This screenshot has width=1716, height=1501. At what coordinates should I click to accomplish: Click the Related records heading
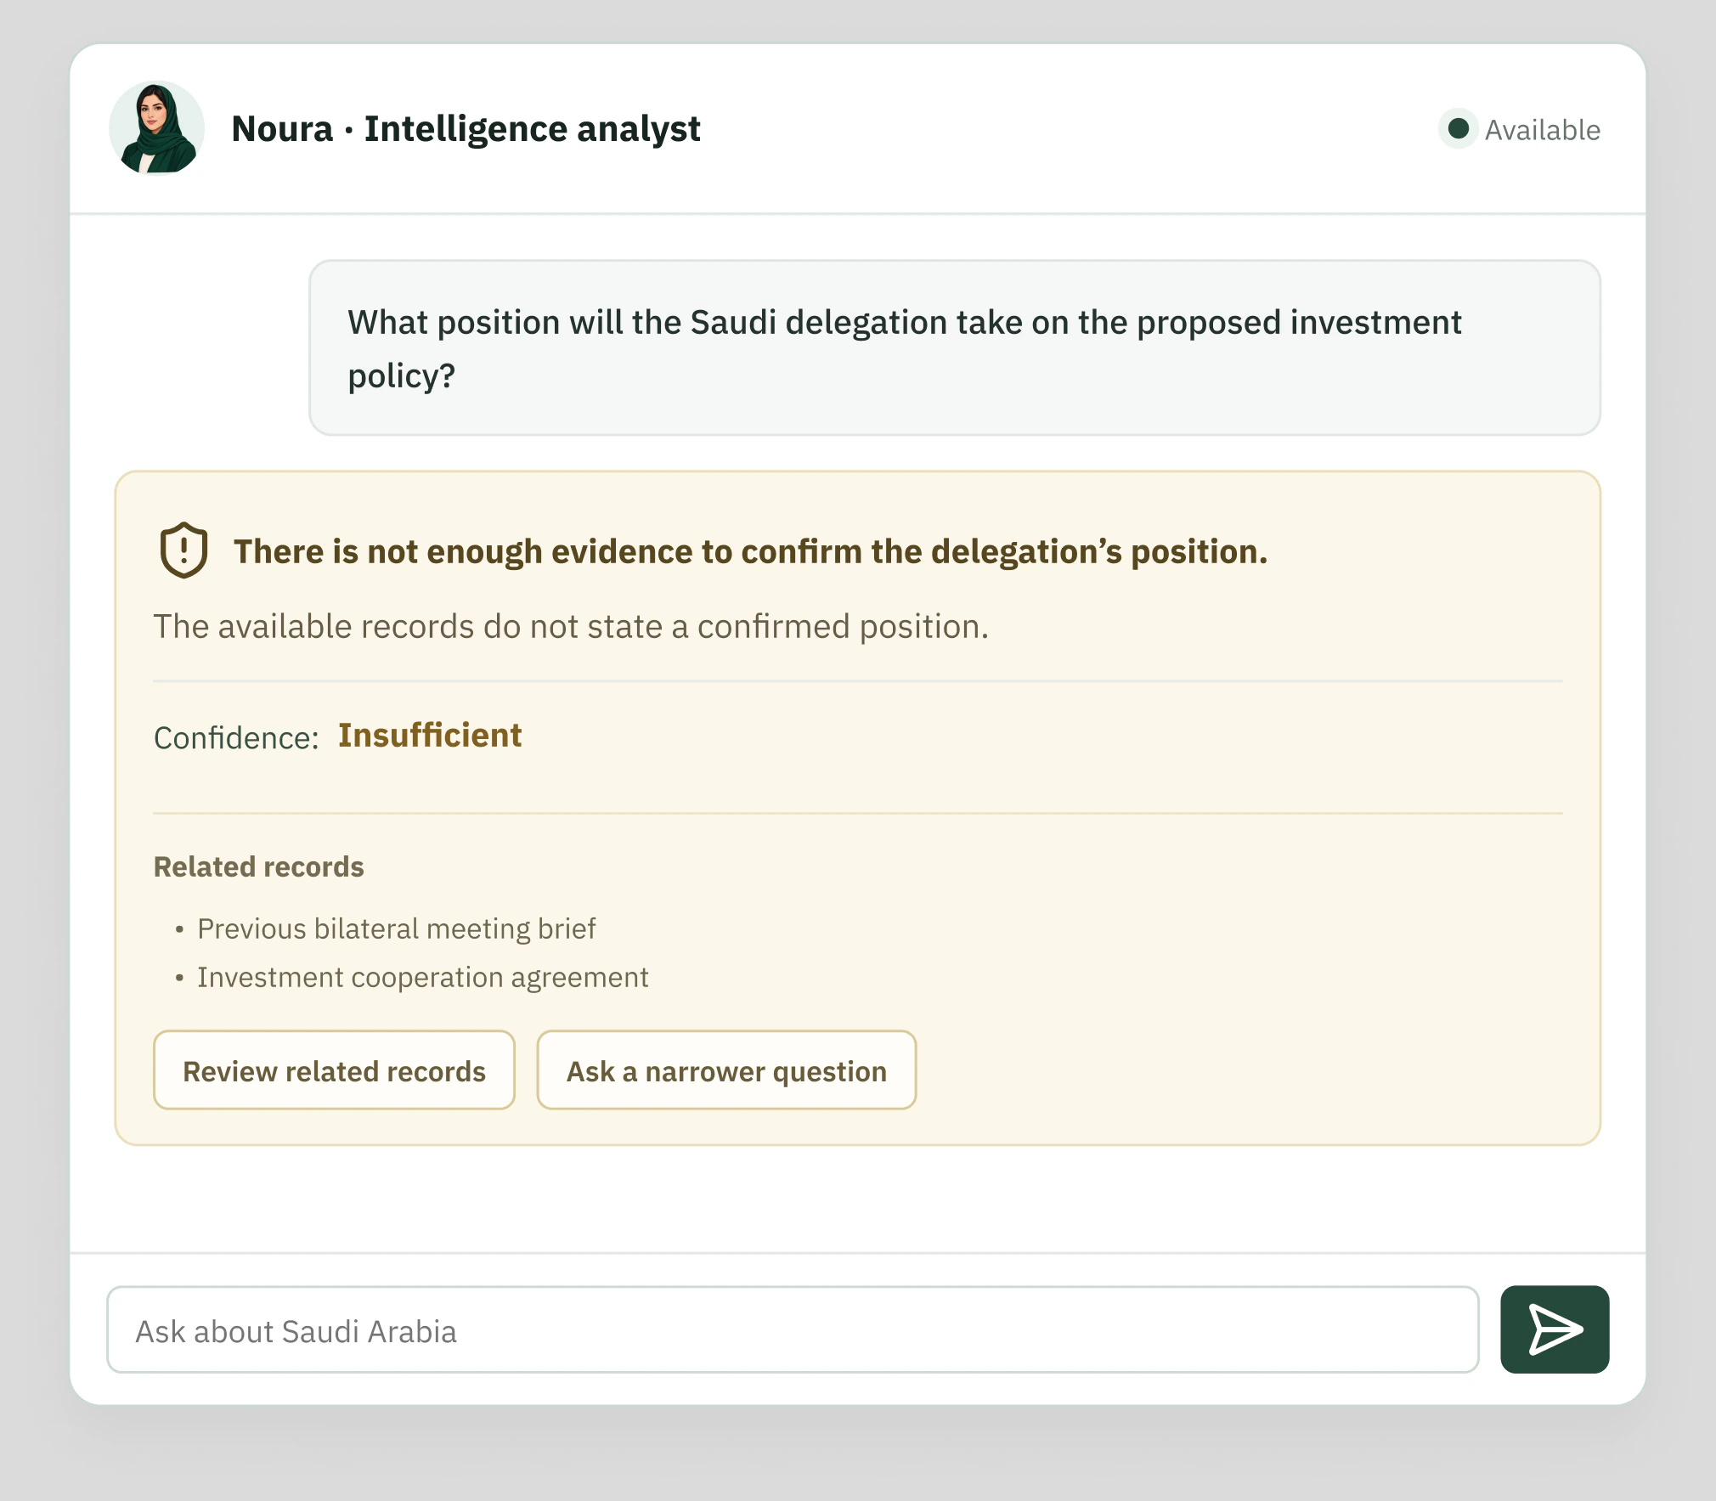coord(258,866)
